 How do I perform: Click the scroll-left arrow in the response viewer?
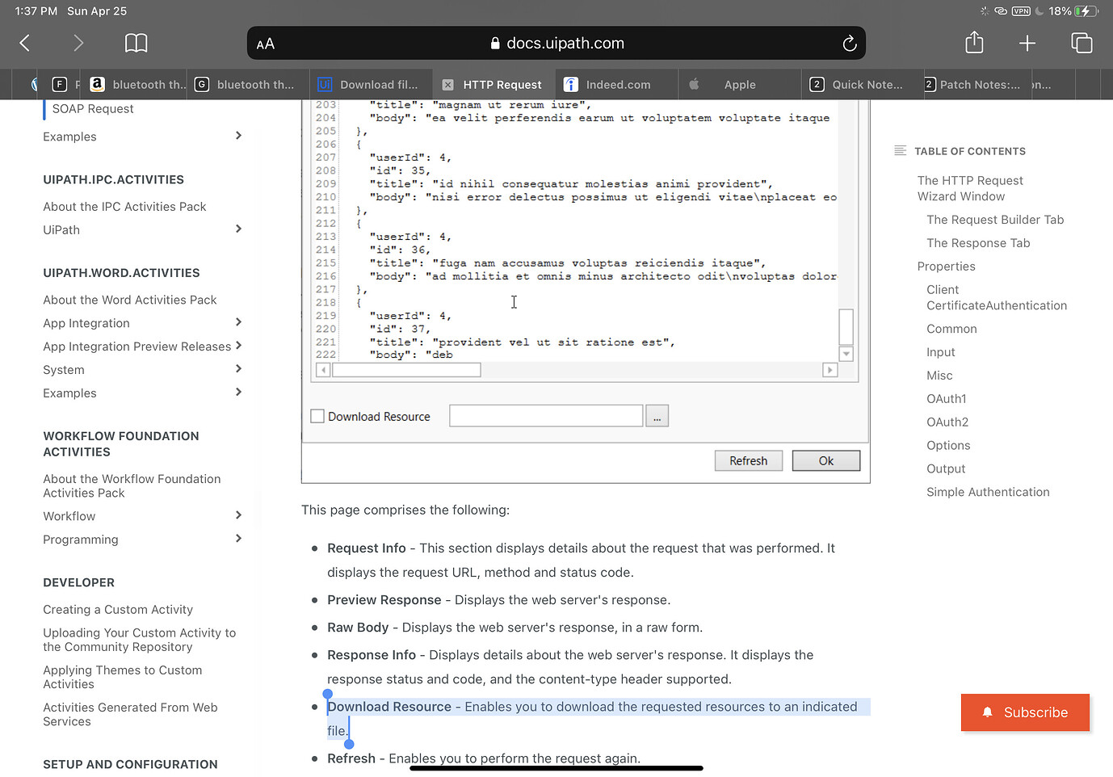[323, 370]
